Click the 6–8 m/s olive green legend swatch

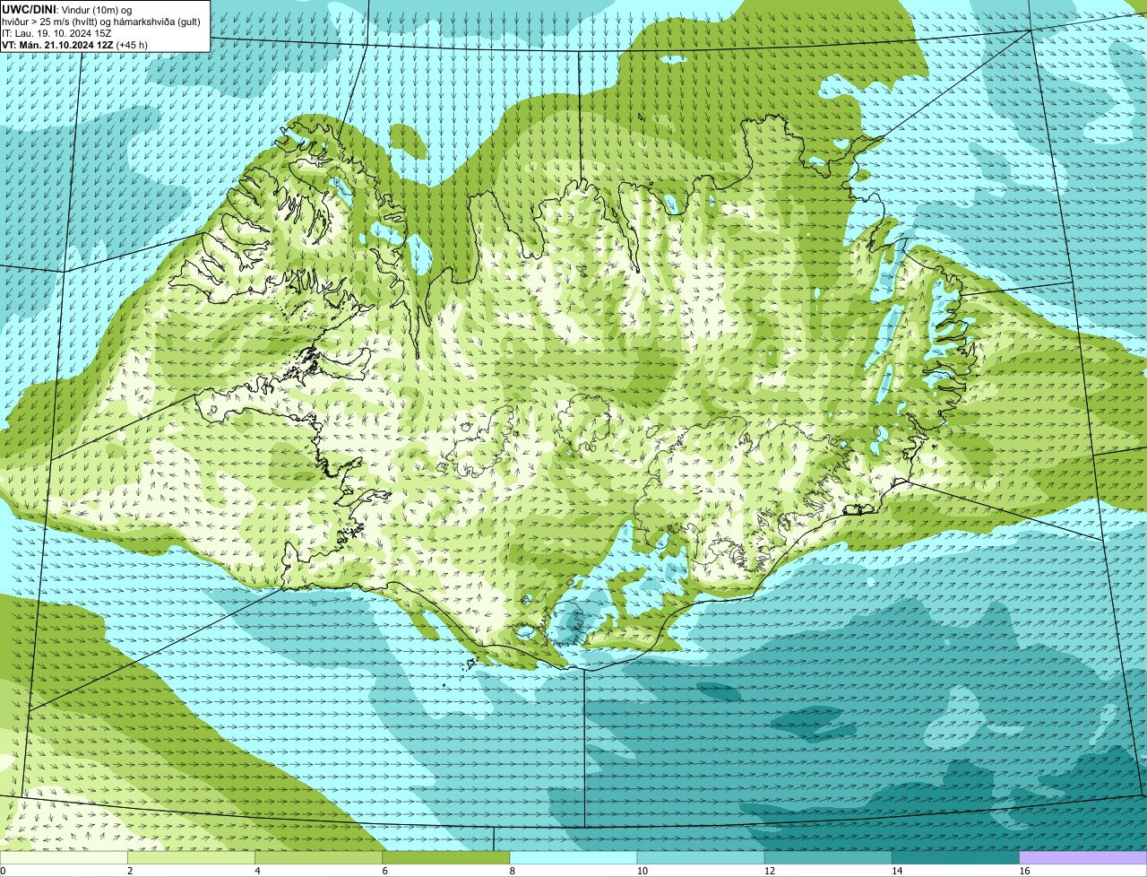point(445,858)
